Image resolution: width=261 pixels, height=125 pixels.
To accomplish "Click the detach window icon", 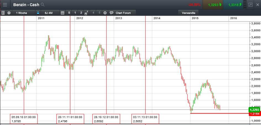I will click(250, 5).
